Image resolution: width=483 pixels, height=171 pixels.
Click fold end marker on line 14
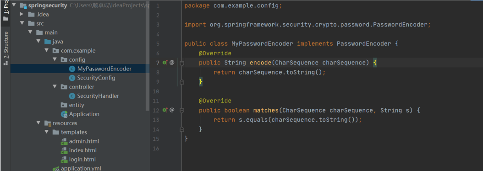click(x=182, y=129)
